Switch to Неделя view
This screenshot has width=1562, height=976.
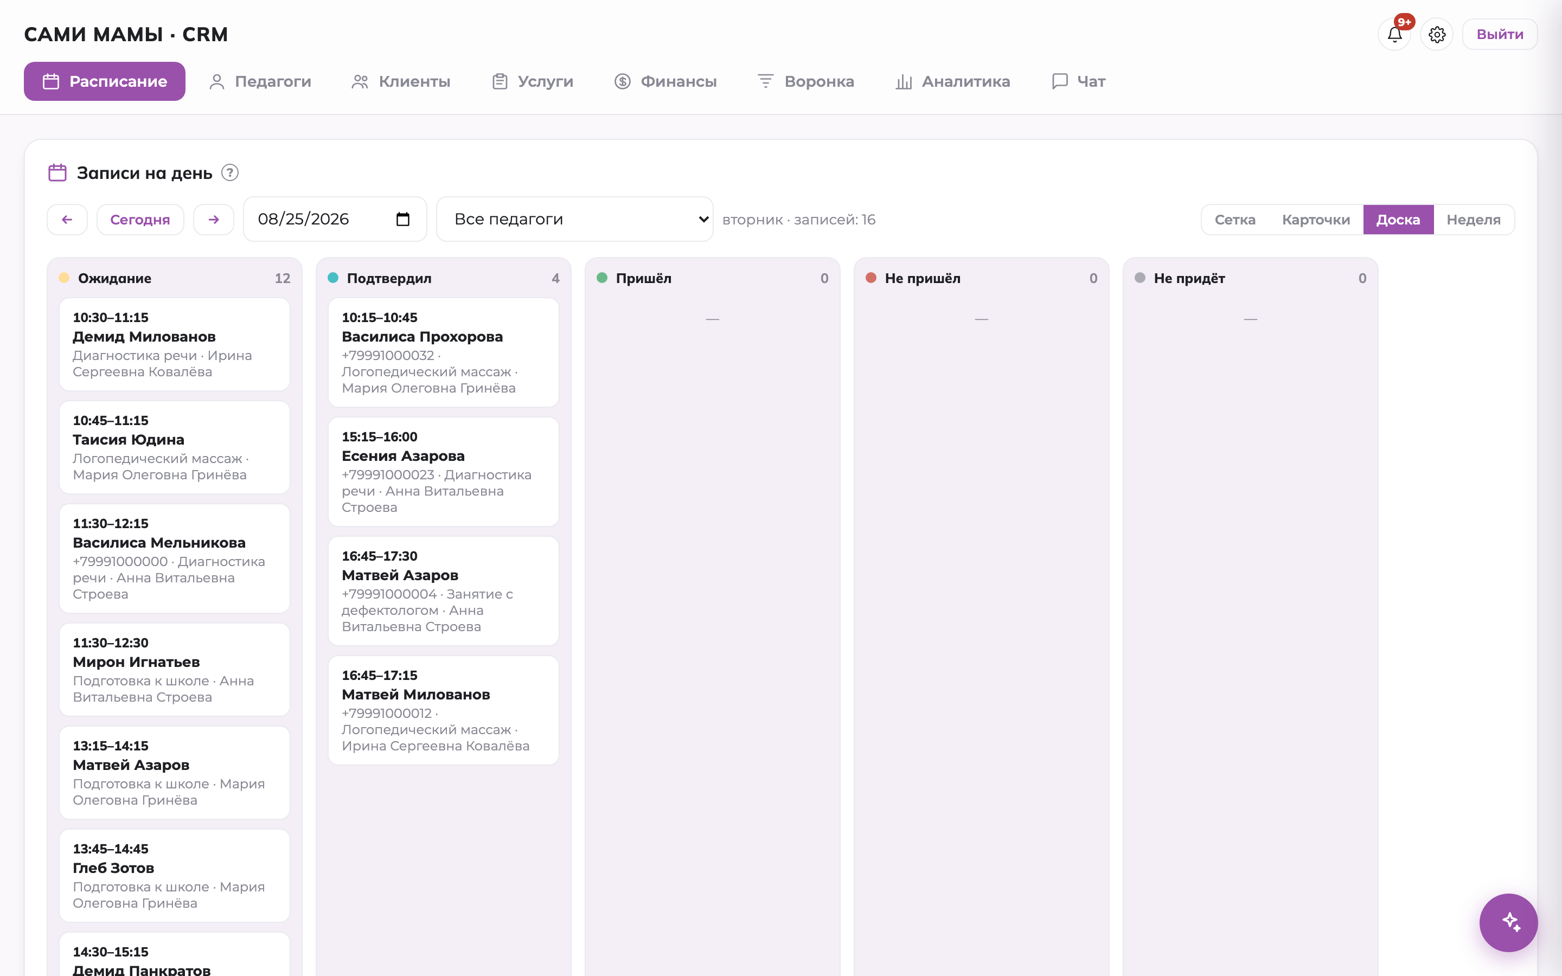(x=1474, y=220)
